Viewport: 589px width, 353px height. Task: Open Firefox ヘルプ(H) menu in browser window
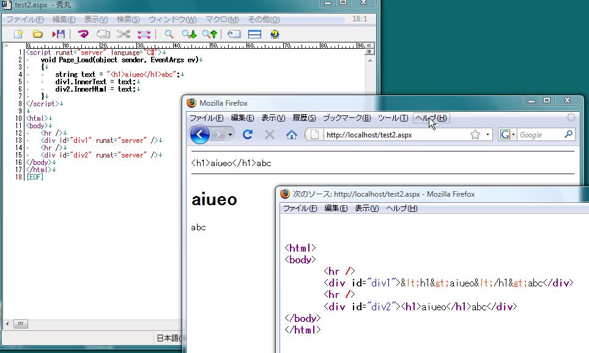(x=431, y=118)
